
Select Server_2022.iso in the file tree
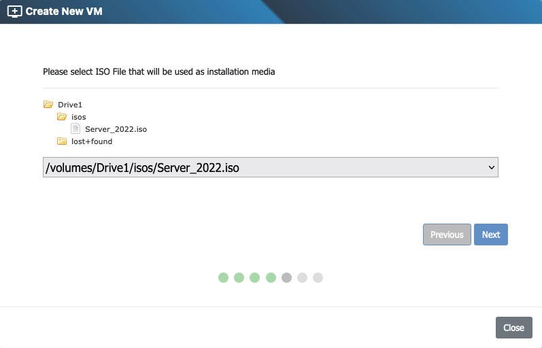116,129
